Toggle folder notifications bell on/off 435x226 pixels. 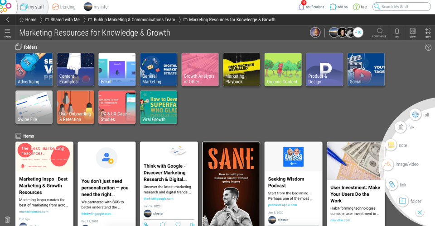[x=397, y=32]
